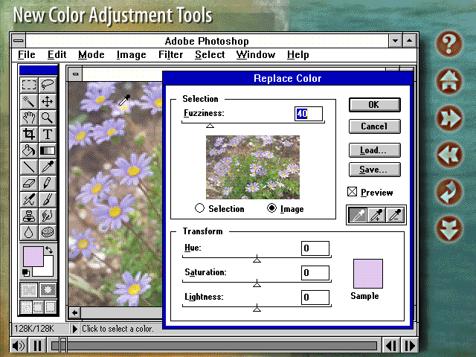The width and height of the screenshot is (476, 357).
Task: Click the double-left-arrow back navigation button
Action: click(449, 155)
